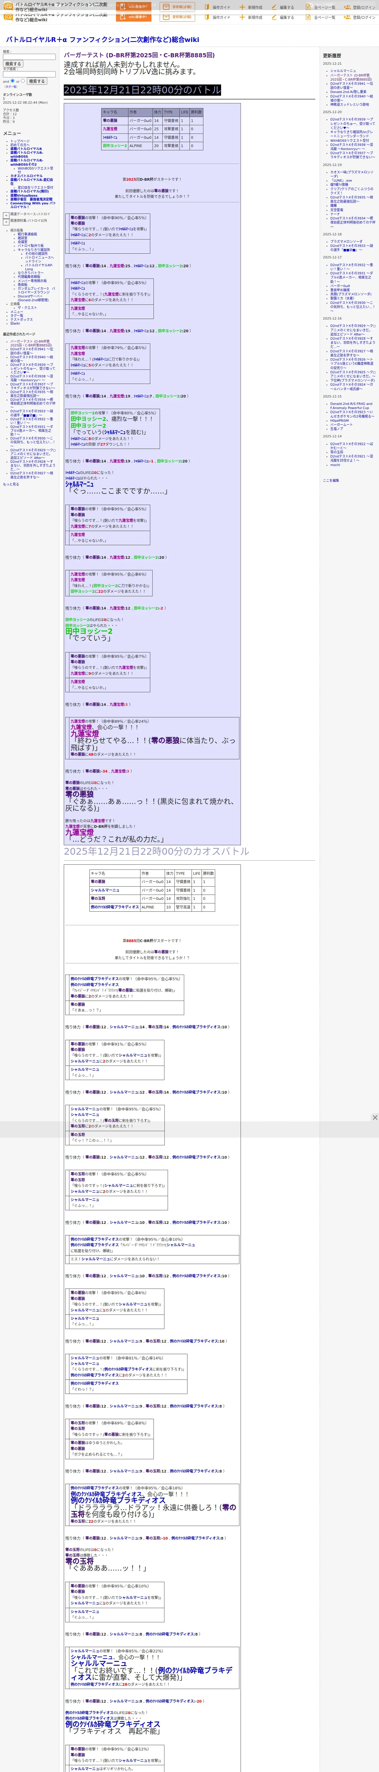Viewport: 379px width, 1772px height.
Task: Open ナーナ history link
Action: click(x=335, y=214)
